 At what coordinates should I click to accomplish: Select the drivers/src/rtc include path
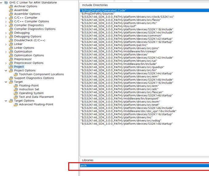point(119,23)
